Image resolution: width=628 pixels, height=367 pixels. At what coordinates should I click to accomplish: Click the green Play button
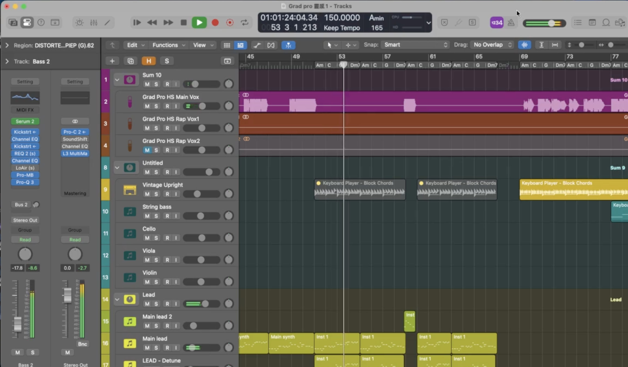pyautogui.click(x=199, y=23)
